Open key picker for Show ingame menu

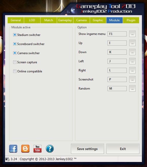coord(132,34)
